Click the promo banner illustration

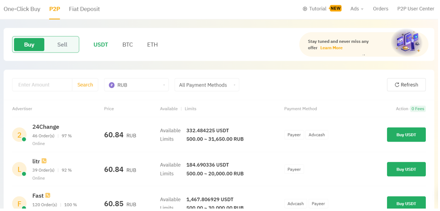406,42
